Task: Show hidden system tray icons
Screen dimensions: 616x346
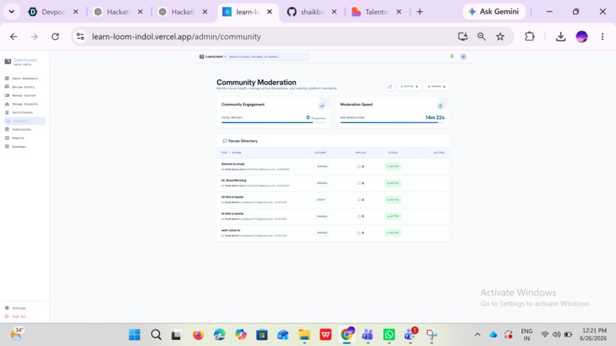Action: (478, 335)
